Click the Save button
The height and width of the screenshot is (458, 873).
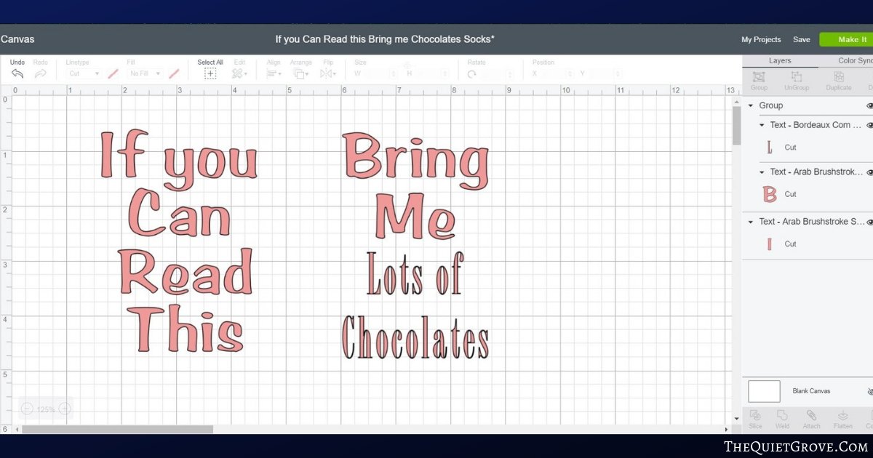[x=801, y=40]
